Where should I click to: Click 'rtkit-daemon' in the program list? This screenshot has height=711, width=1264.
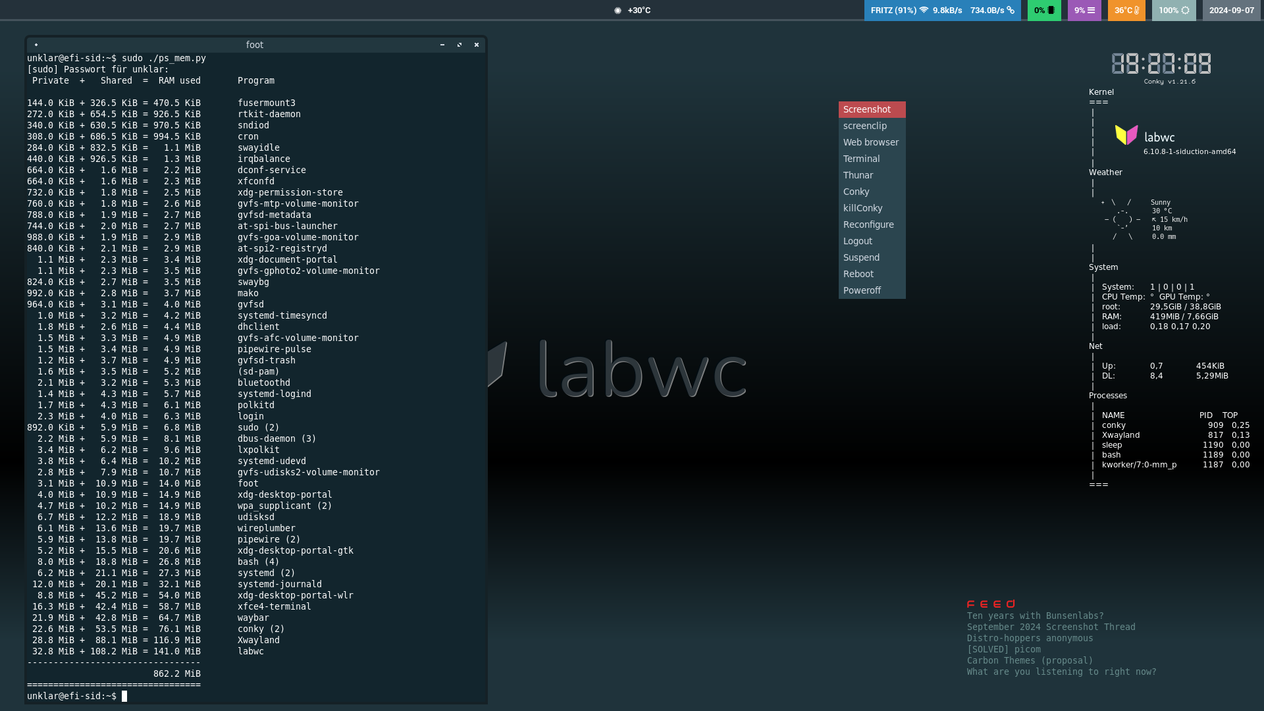[x=269, y=114]
